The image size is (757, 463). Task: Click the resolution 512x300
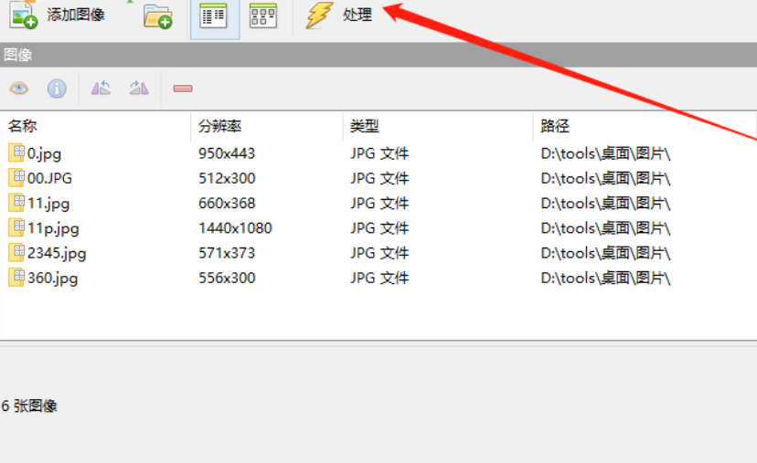pyautogui.click(x=227, y=178)
